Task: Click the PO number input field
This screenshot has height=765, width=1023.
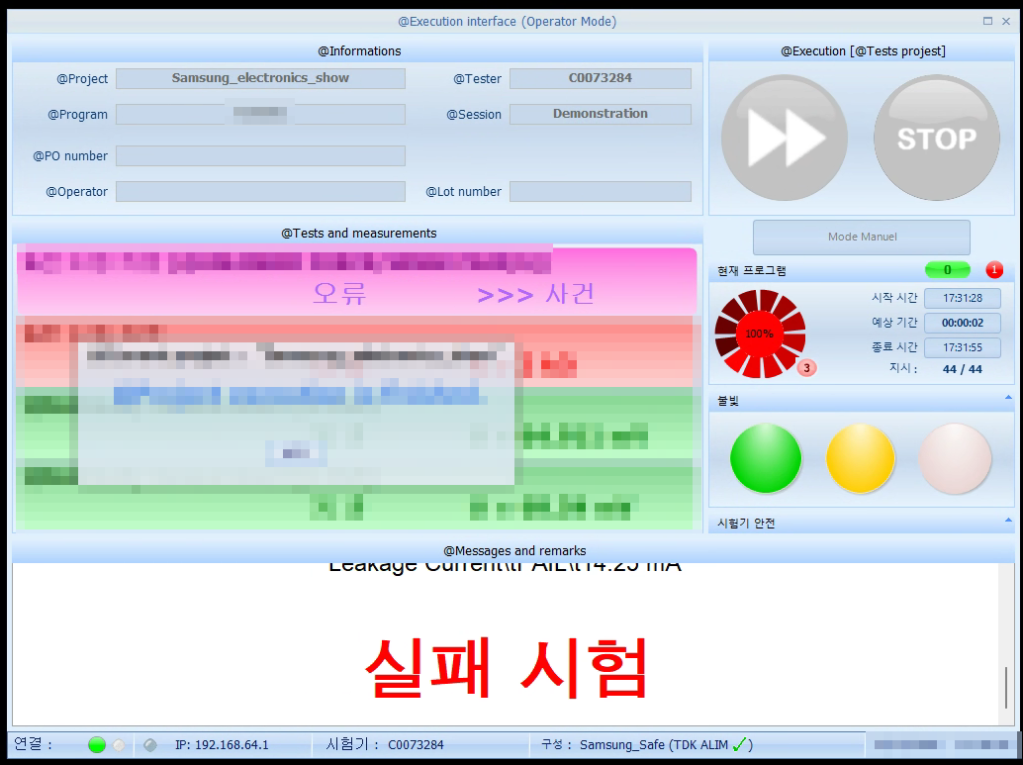Action: click(260, 156)
